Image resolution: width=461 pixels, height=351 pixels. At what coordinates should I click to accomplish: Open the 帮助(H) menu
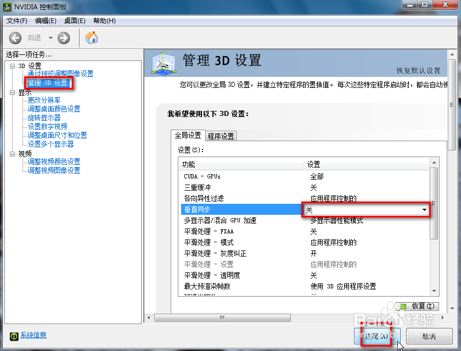(104, 21)
